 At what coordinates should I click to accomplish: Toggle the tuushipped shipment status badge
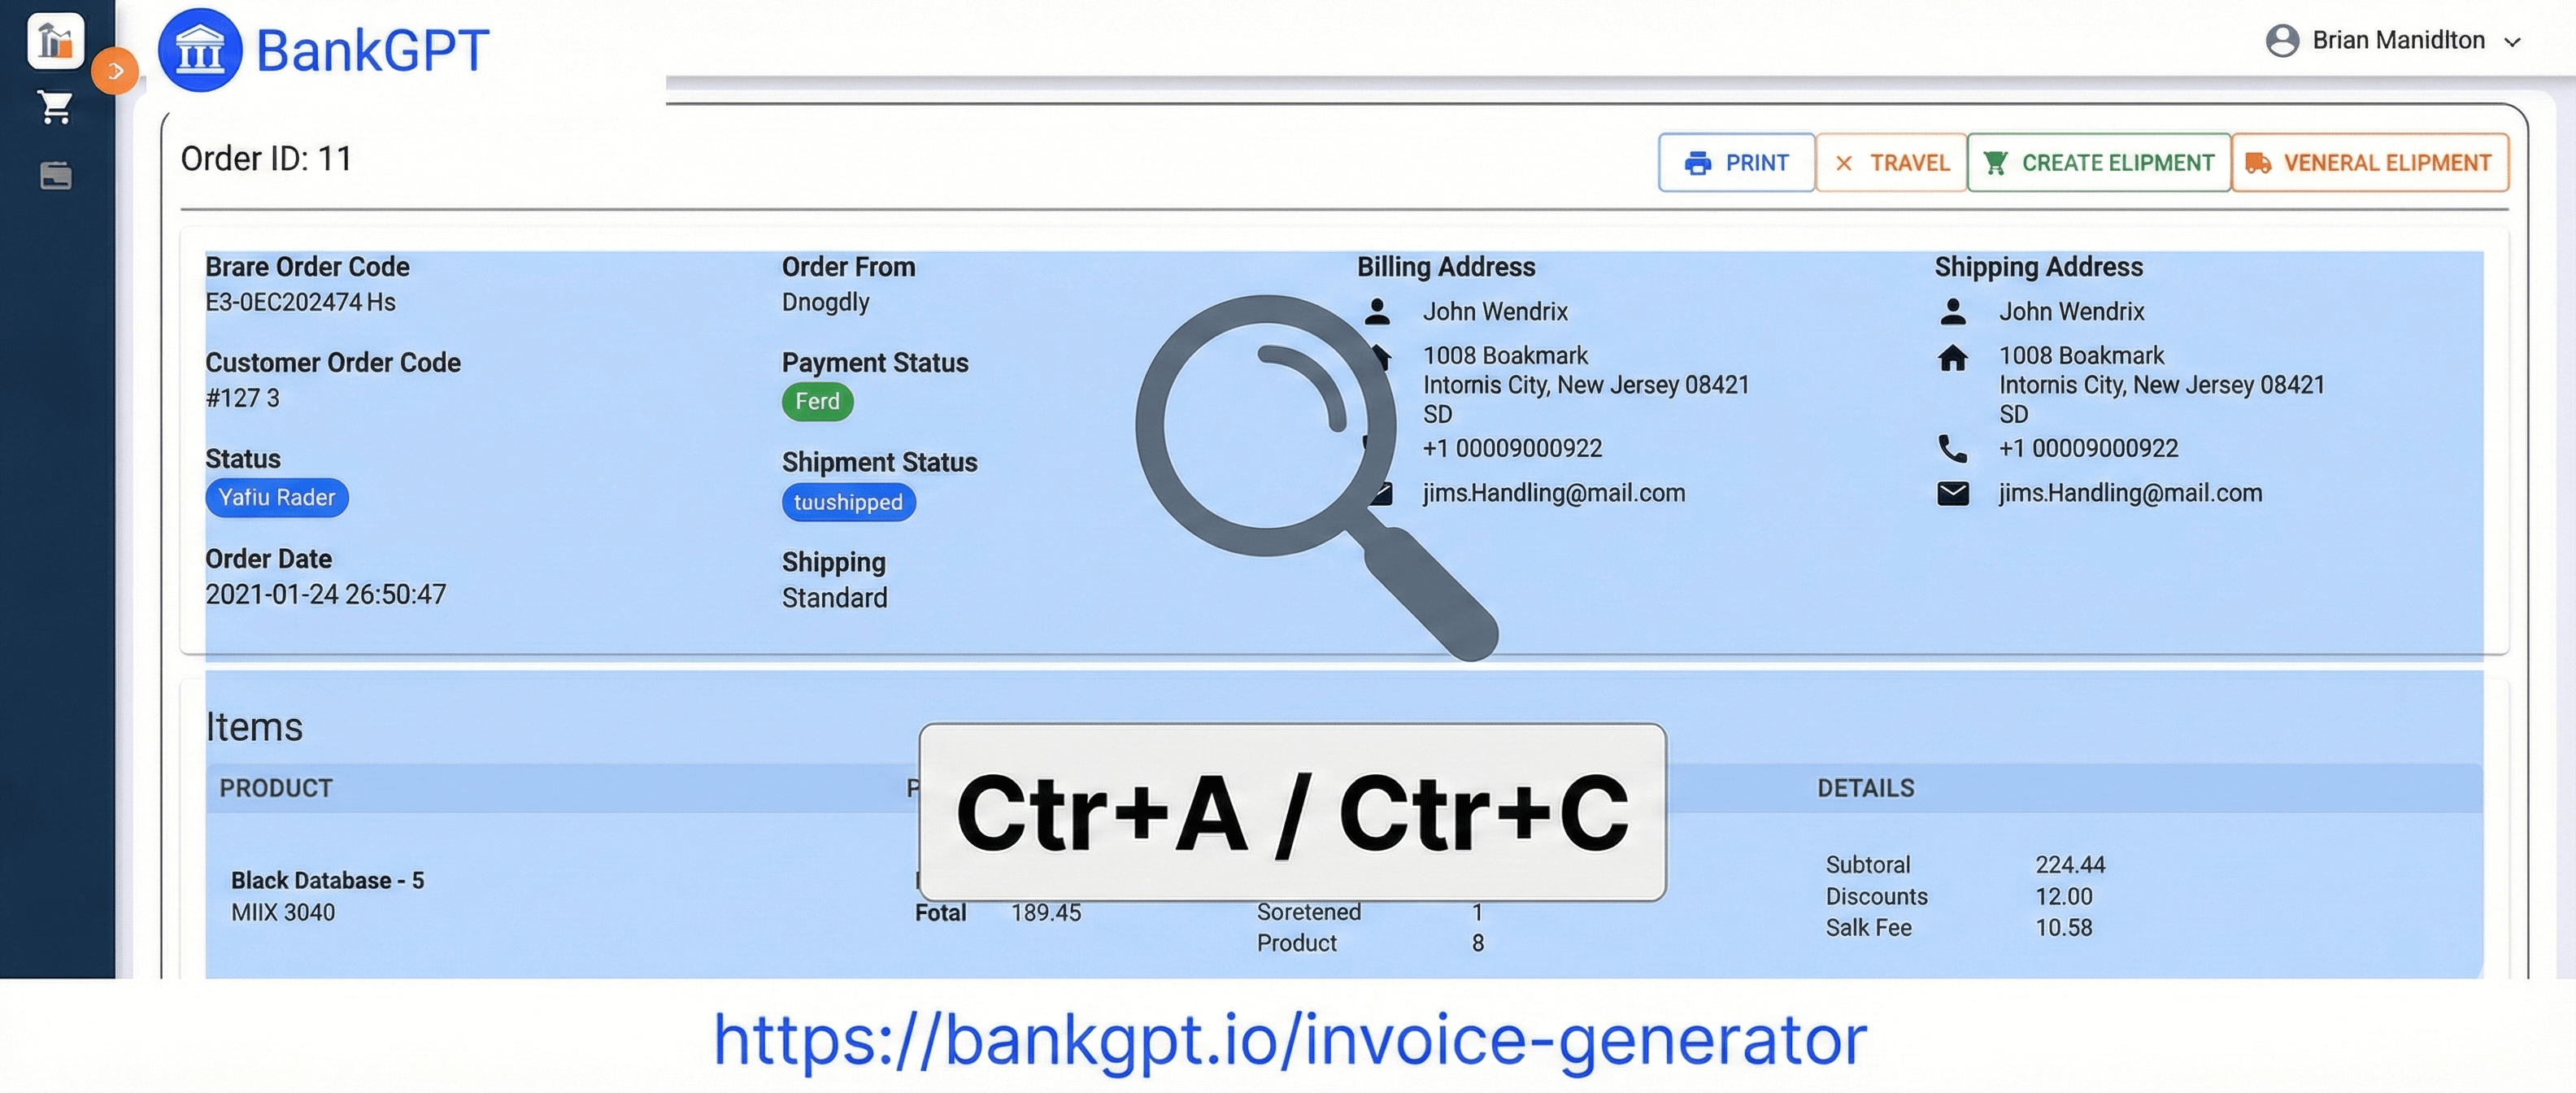coord(848,502)
